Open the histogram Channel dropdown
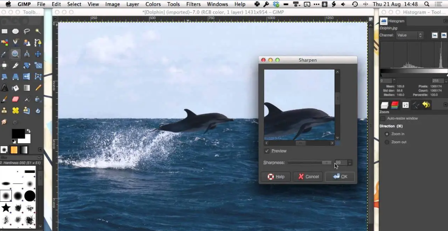Screen dimensions: 448x231 409,35
